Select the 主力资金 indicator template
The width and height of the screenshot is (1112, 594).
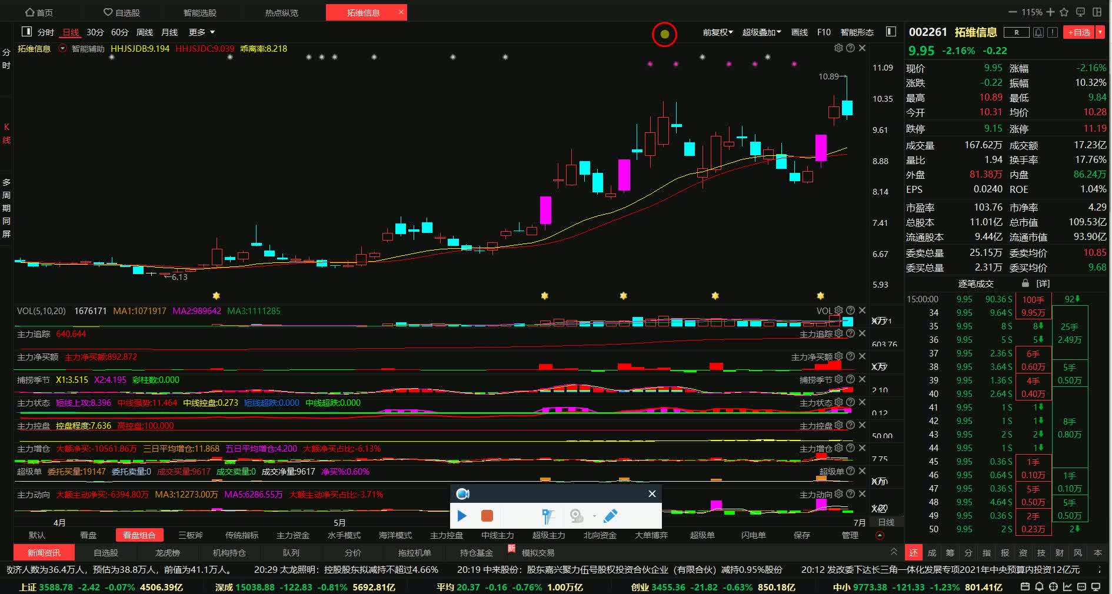[x=292, y=535]
